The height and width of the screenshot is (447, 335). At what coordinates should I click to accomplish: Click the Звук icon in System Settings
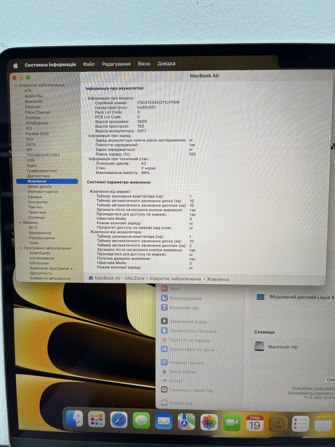click(164, 288)
